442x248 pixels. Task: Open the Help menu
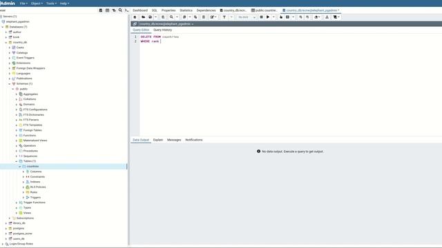pos(64,3)
